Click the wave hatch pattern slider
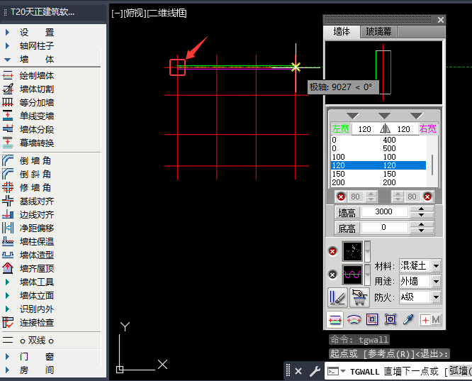The width and height of the screenshot is (472, 381). [x=367, y=275]
